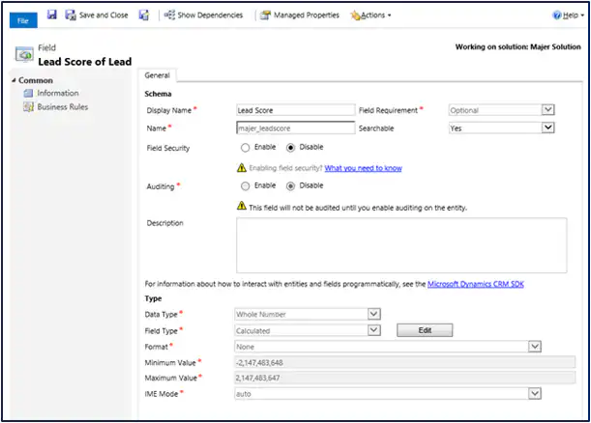Viewport: 591px width, 423px height.
Task: Click the Show Dependencies icon
Action: pos(170,15)
